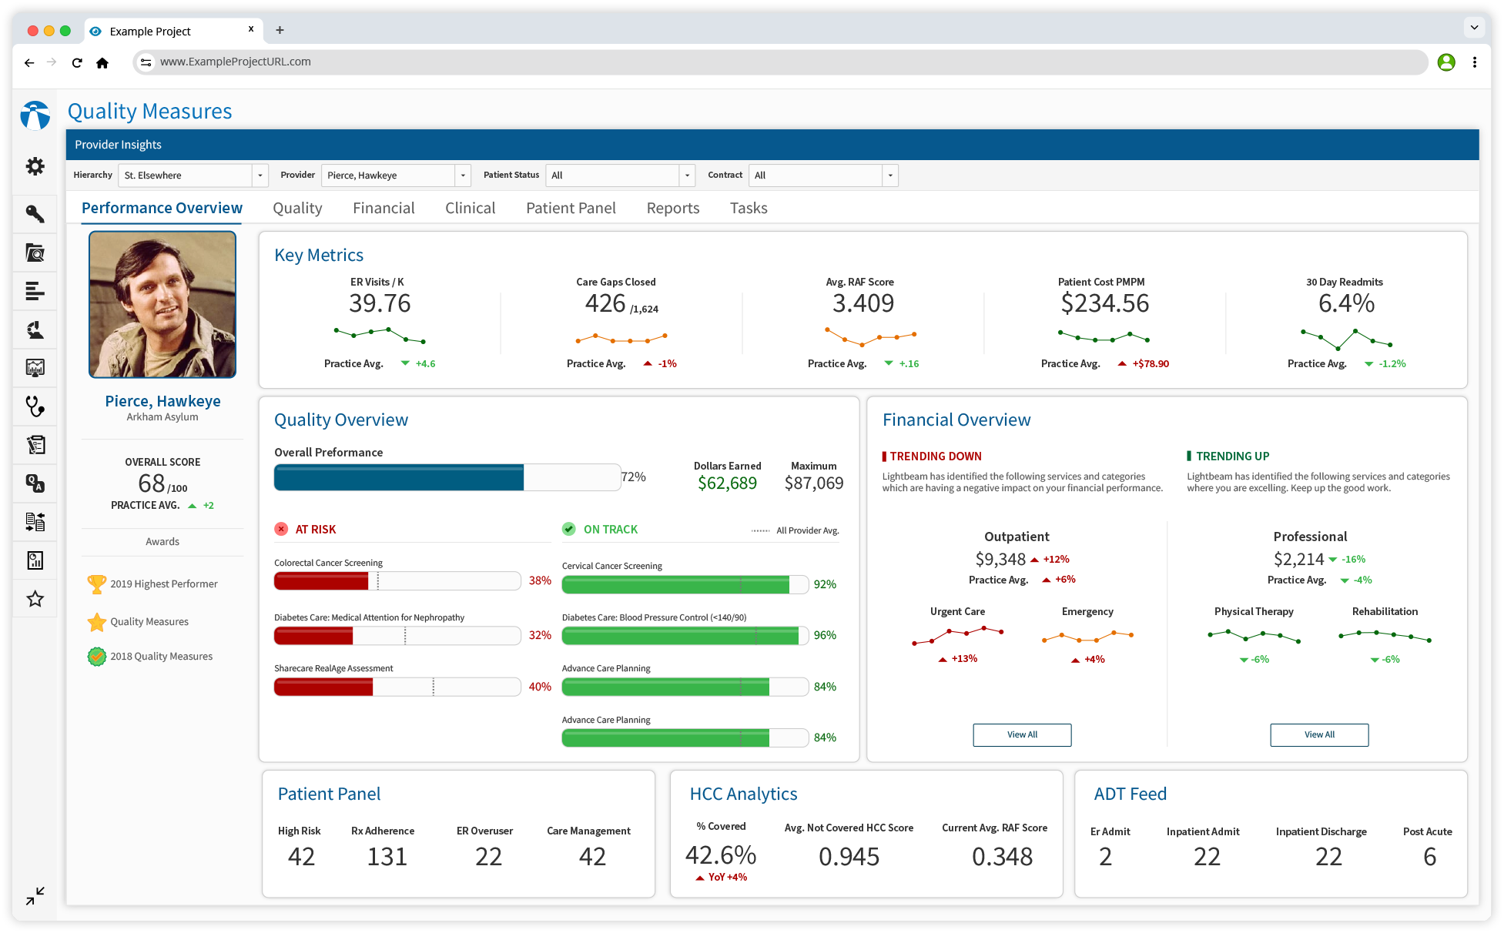Open the stethoscope sidebar icon
Viewport: 1504px width, 933px height.
pyautogui.click(x=35, y=406)
